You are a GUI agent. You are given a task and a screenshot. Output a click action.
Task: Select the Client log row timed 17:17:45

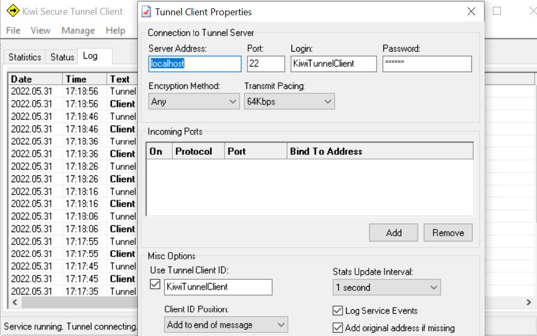coord(73,279)
